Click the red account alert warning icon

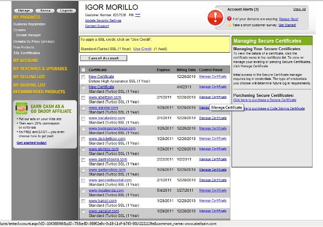pyautogui.click(x=216, y=18)
